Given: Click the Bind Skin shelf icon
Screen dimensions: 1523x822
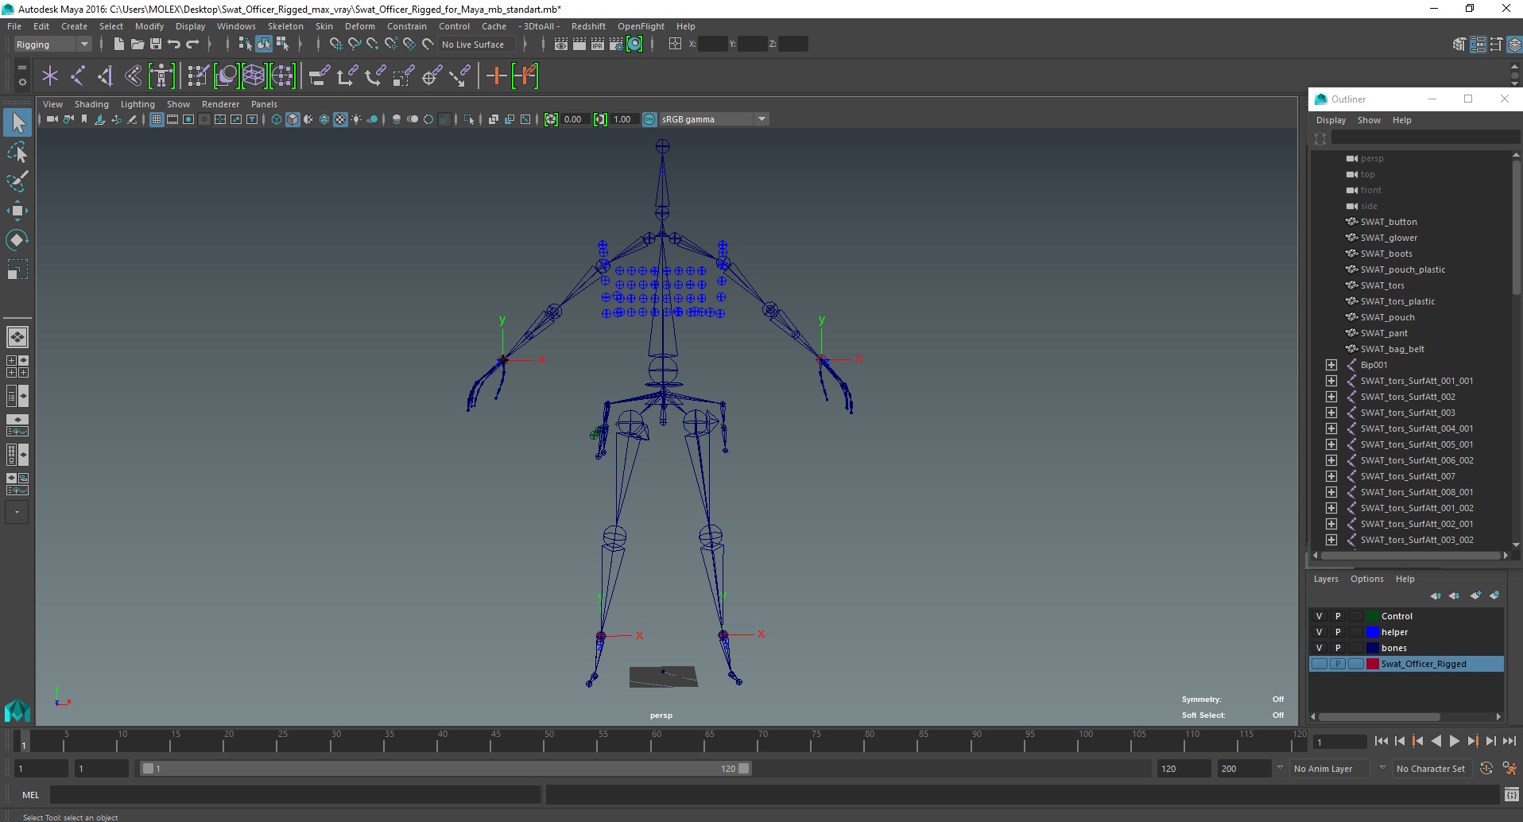Looking at the screenshot, I should click(134, 76).
